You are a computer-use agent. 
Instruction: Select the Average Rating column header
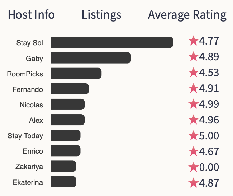187,15
